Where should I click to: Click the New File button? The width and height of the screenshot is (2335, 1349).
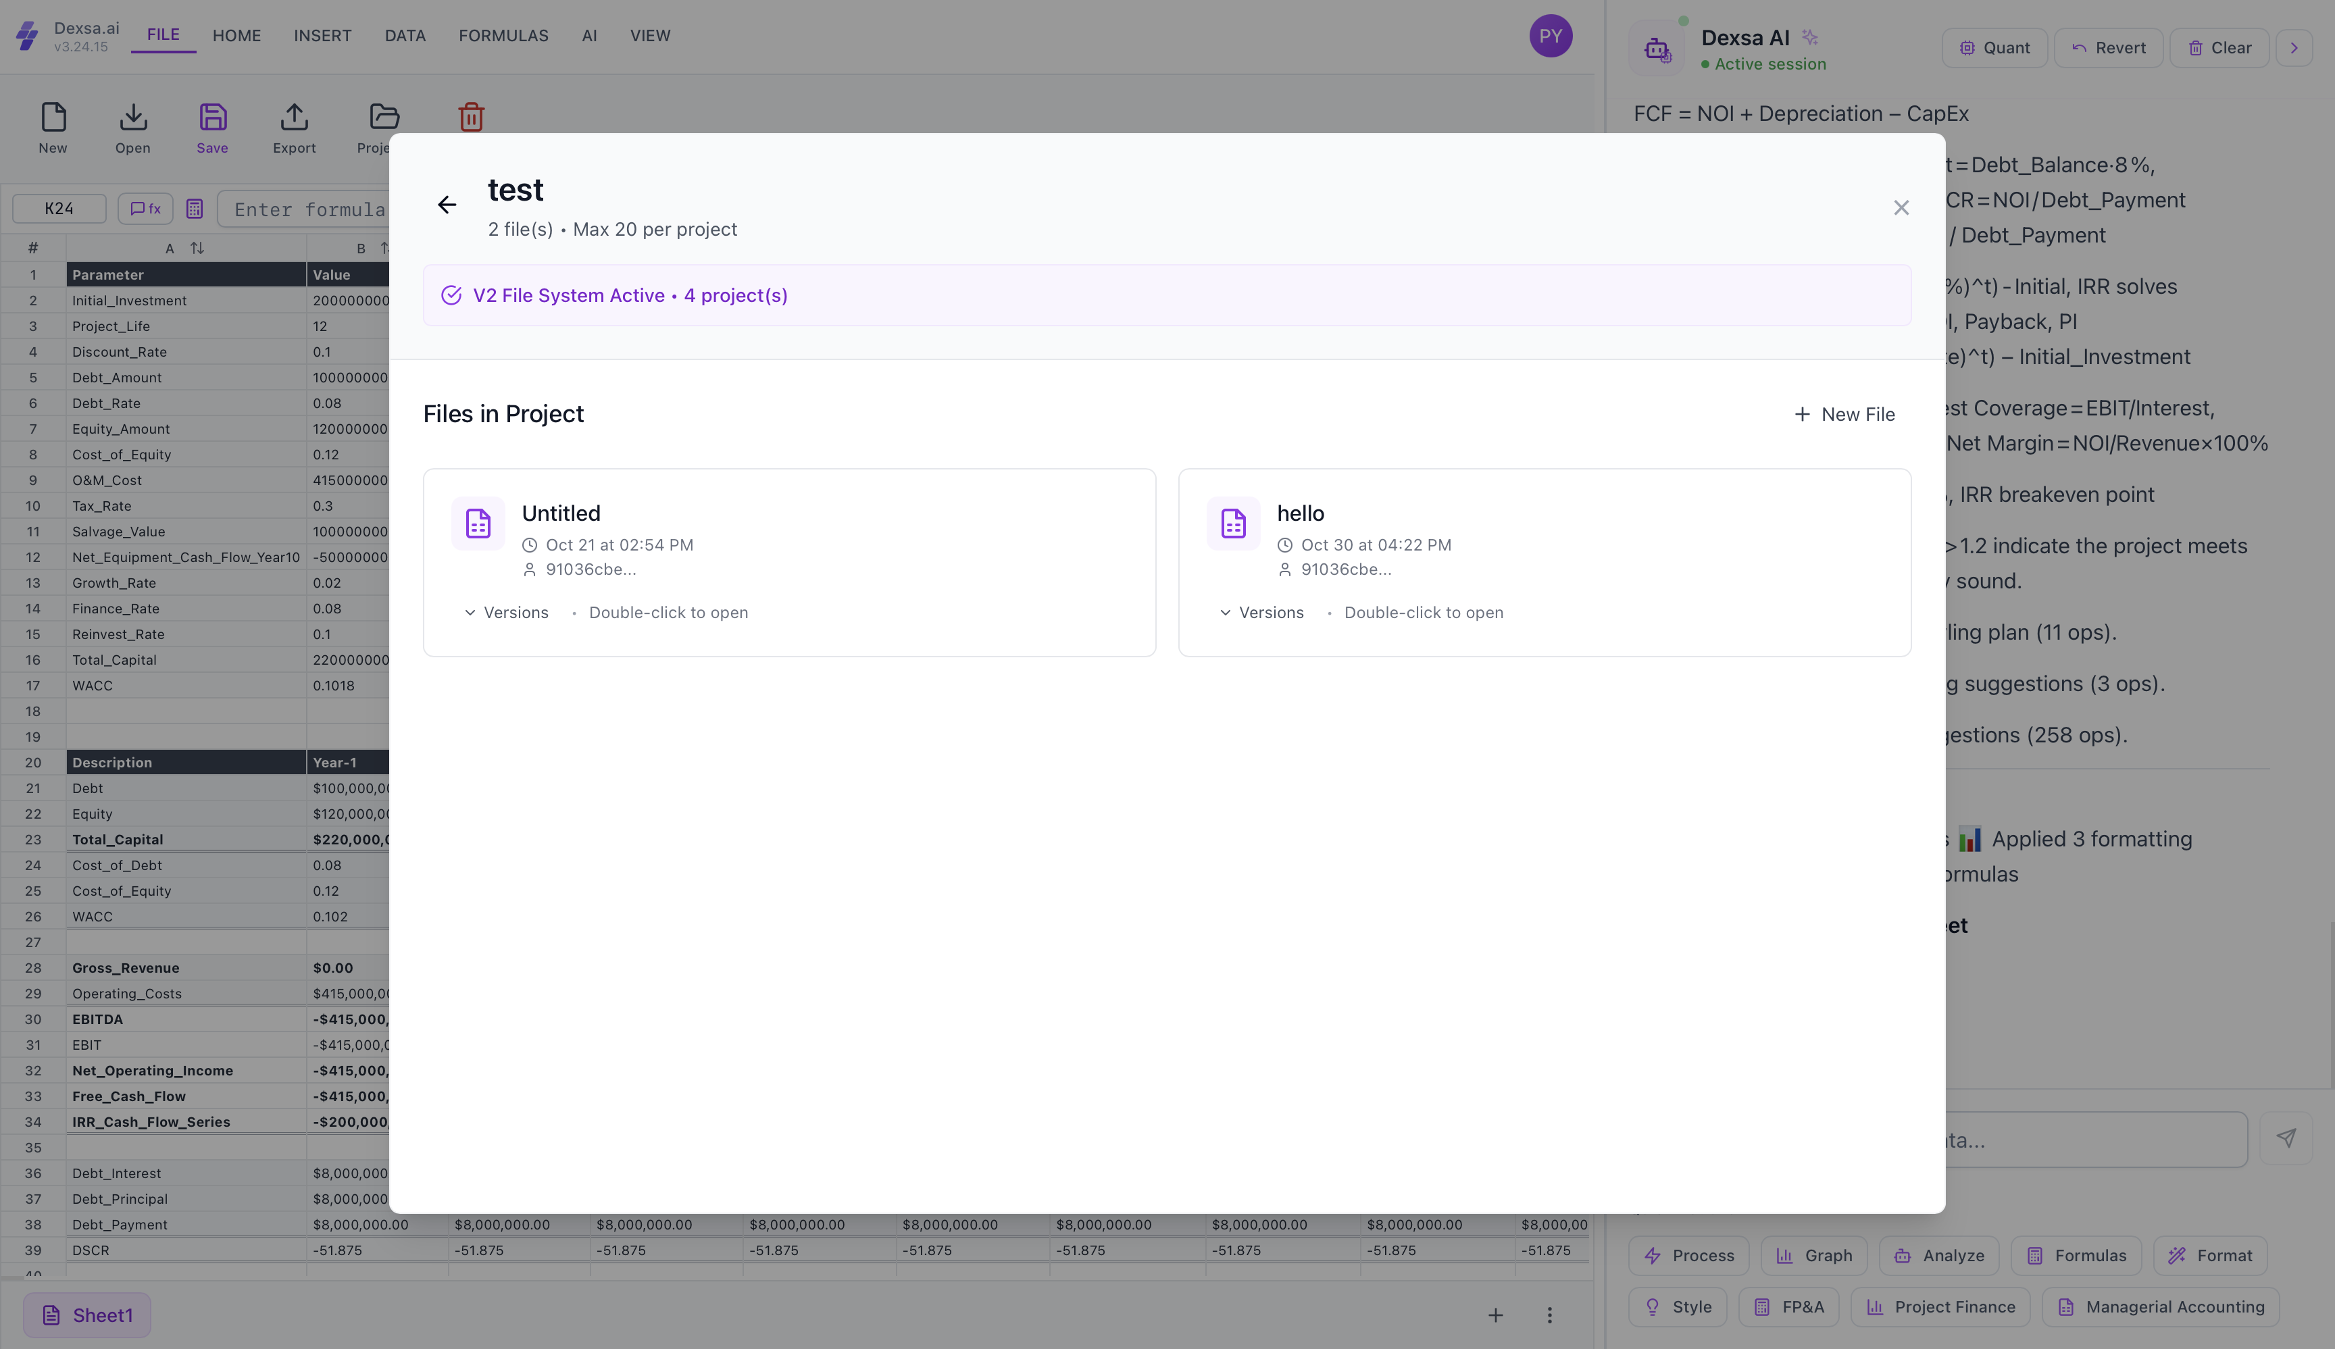pyautogui.click(x=1844, y=414)
